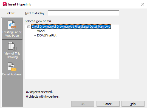Select the Taisei Detail Plan.dwg path item
Viewport: 147px width, 108px height.
coord(71,27)
